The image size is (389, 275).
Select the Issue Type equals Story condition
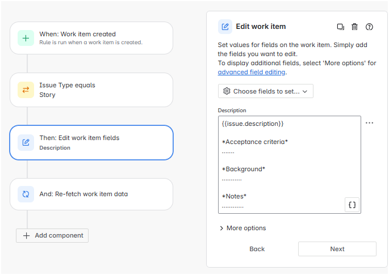(99, 90)
